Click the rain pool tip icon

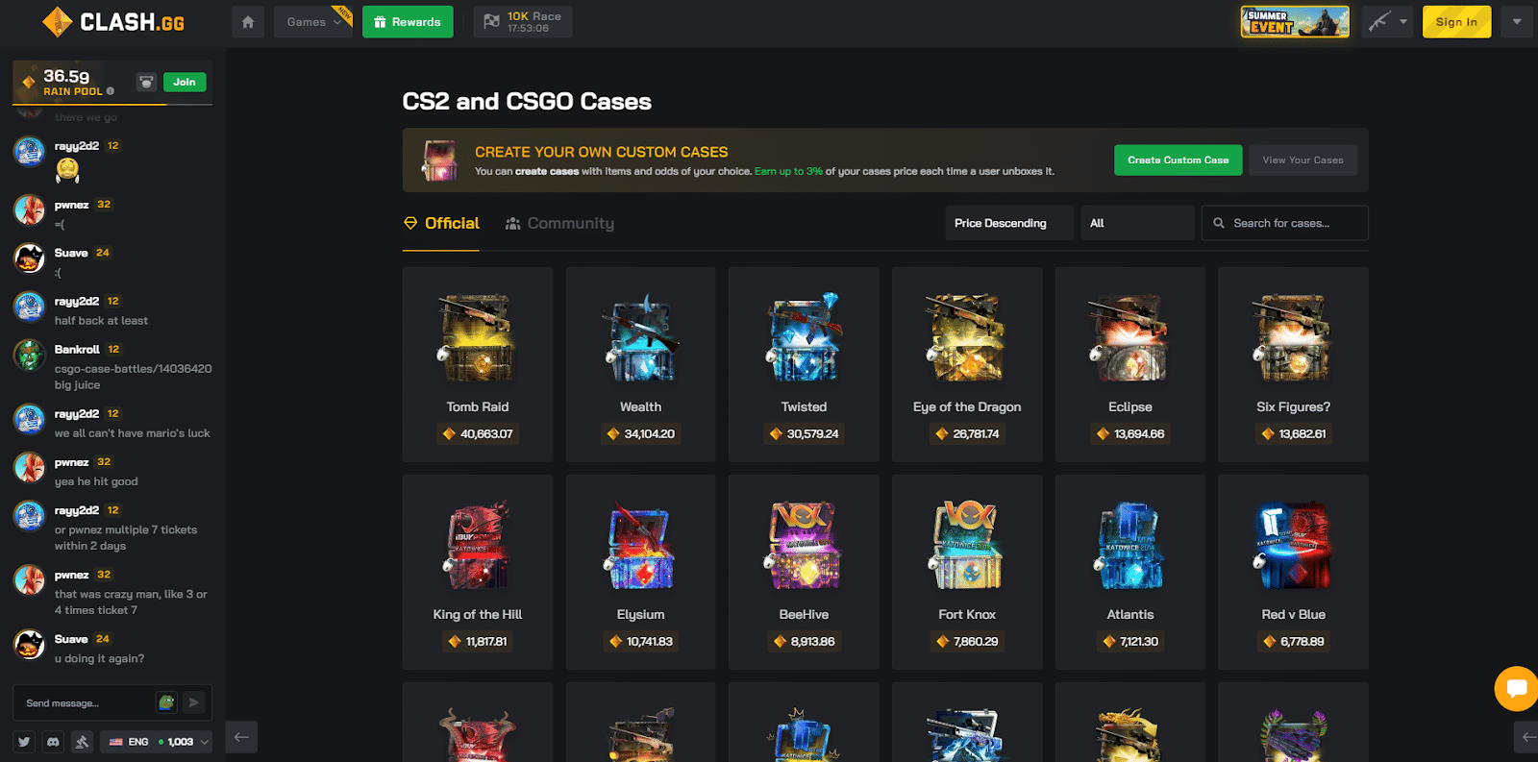pos(146,83)
